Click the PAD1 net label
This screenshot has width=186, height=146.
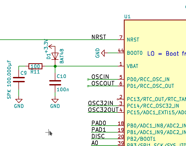click(x=99, y=130)
